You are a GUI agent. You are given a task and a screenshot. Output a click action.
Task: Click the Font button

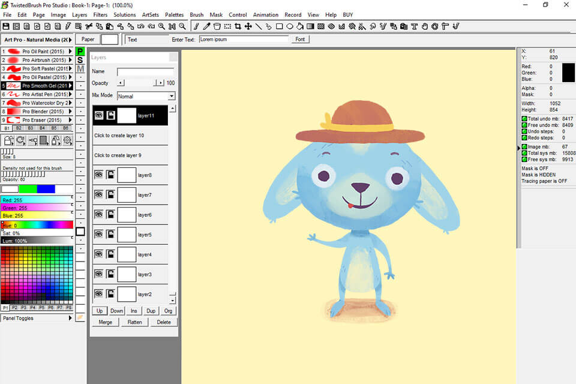coord(300,39)
